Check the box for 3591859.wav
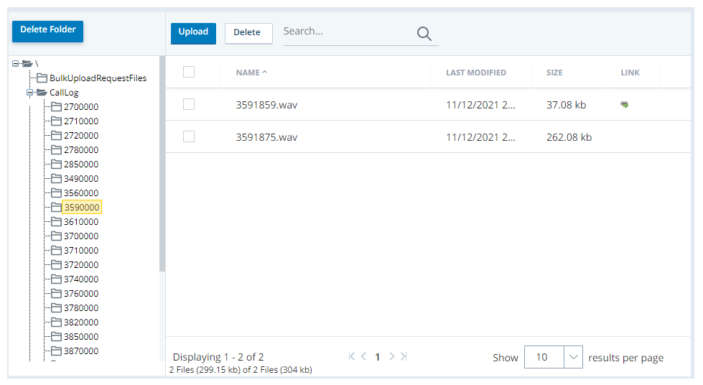 pyautogui.click(x=189, y=104)
